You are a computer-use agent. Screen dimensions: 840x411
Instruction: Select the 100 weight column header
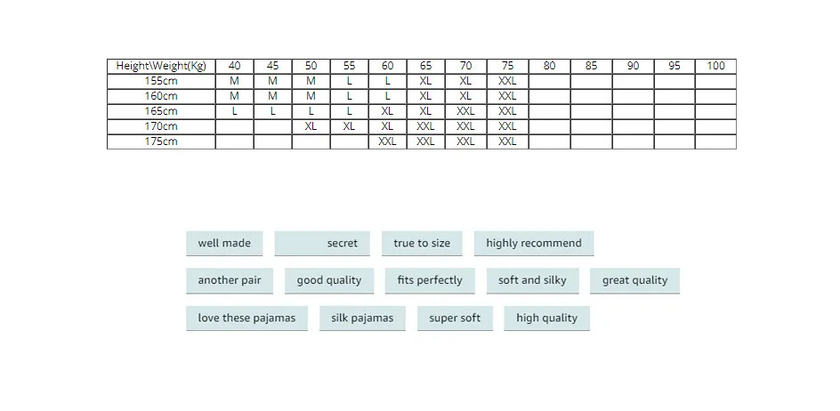[x=715, y=66]
